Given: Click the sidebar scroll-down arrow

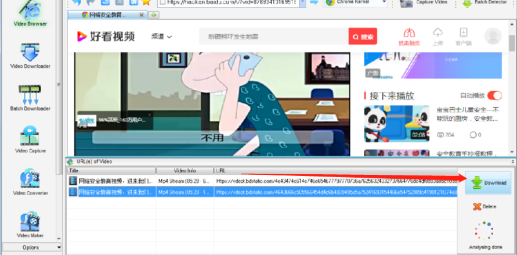Looking at the screenshot, I should pyautogui.click(x=59, y=239).
